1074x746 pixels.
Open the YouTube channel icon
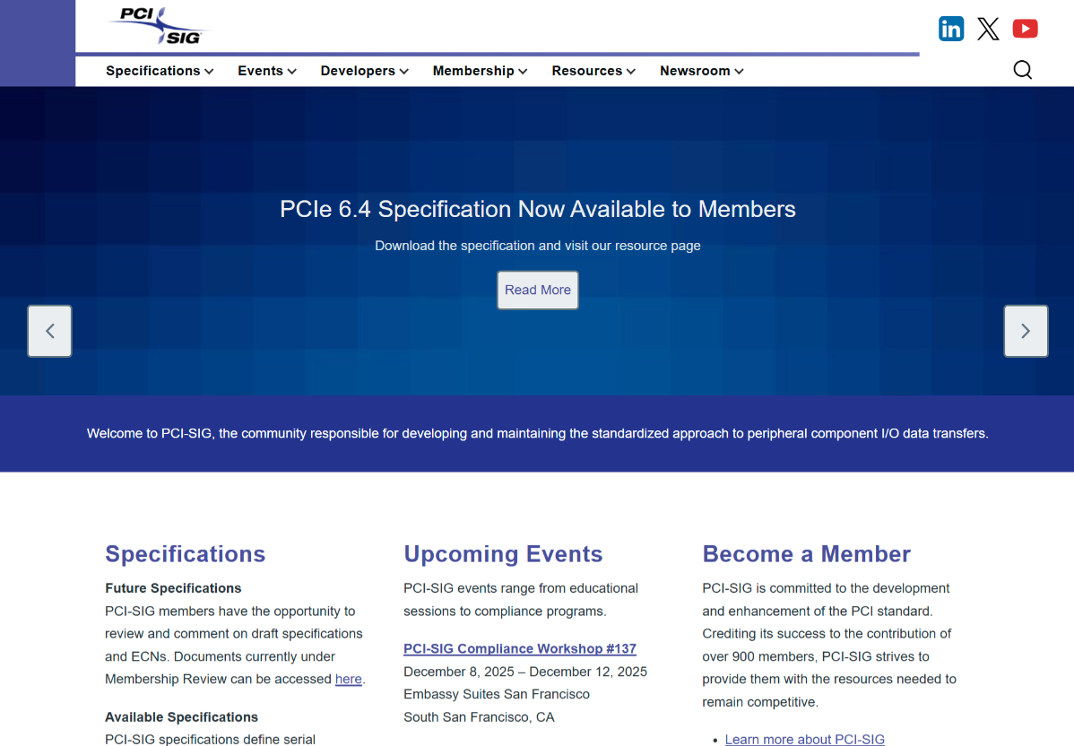point(1025,29)
